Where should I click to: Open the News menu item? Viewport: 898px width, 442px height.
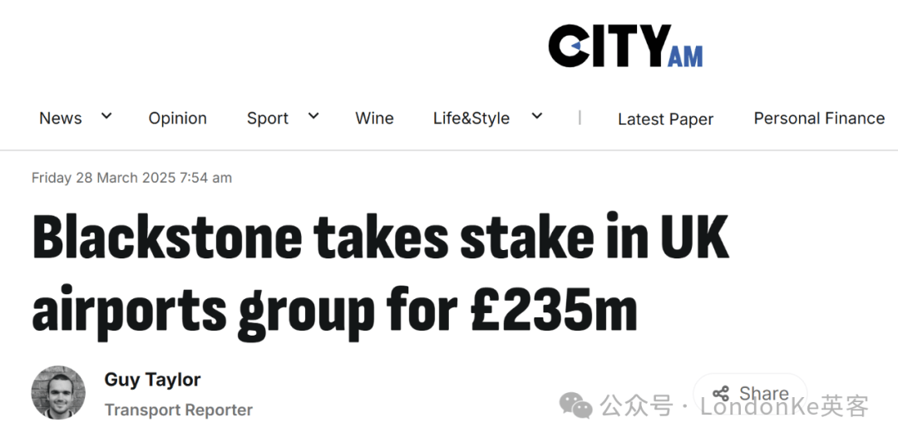pos(60,118)
